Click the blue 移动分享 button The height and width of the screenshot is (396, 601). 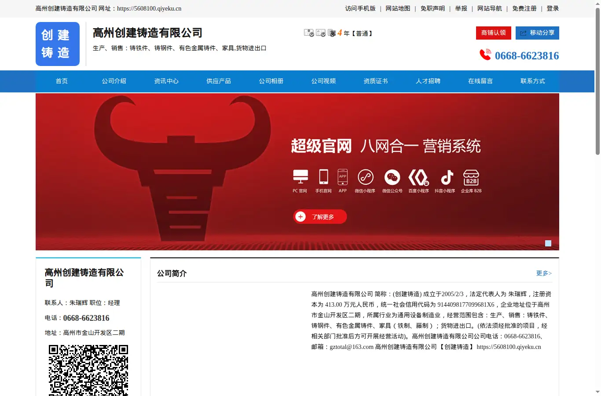tap(537, 33)
